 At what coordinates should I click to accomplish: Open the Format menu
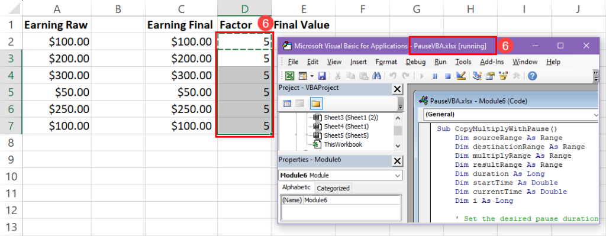pyautogui.click(x=386, y=62)
